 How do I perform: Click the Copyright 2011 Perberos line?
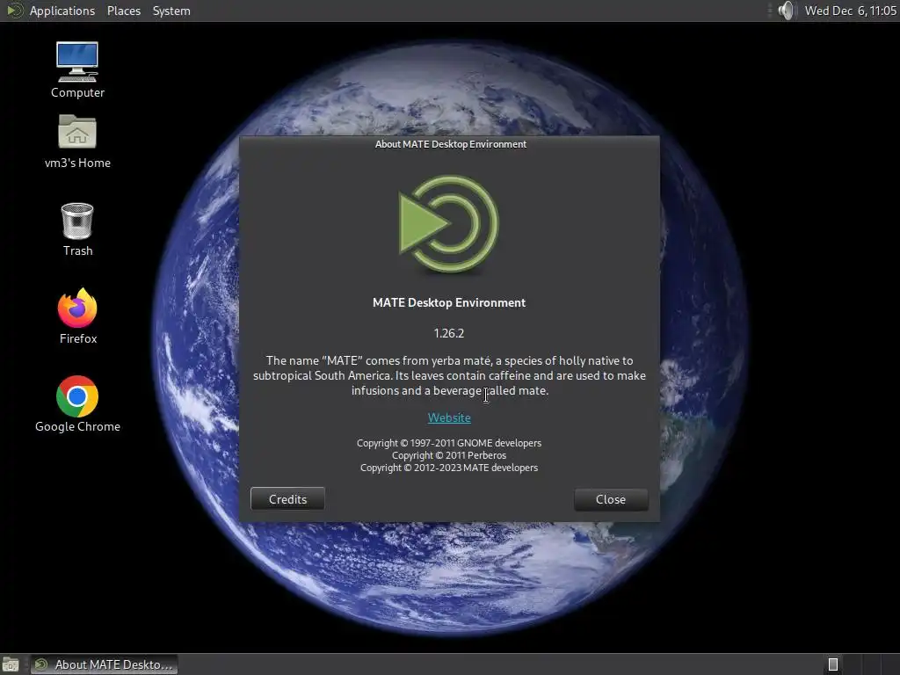point(449,455)
